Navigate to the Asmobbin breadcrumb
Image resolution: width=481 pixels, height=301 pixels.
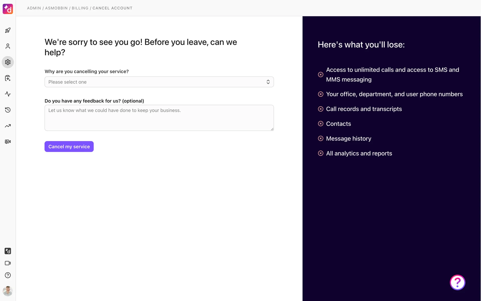[56, 8]
